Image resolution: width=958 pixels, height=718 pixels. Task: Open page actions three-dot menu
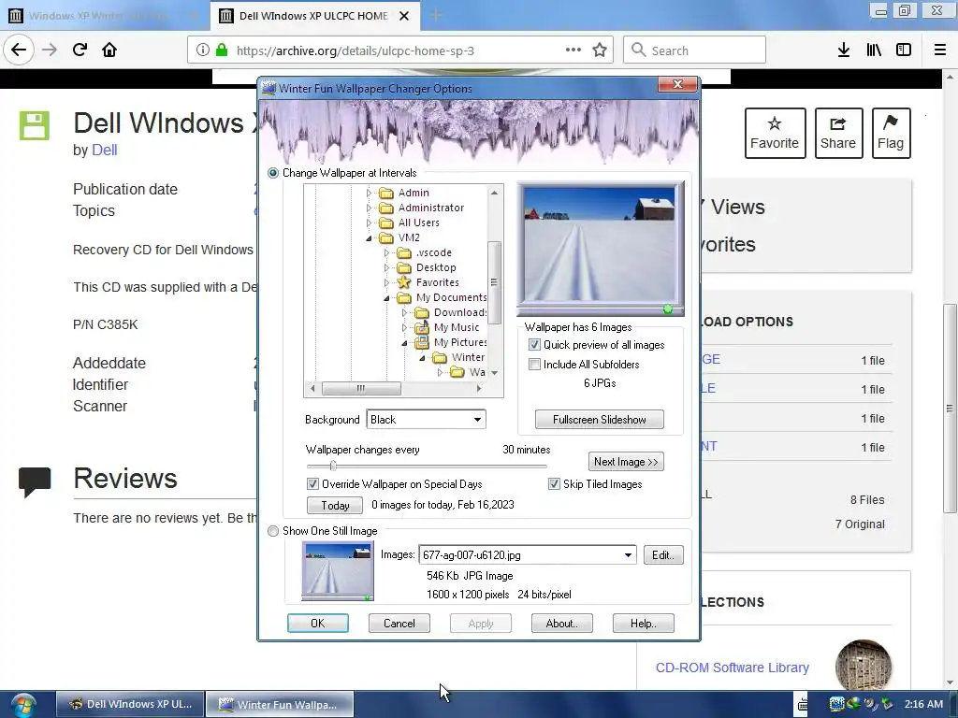click(x=573, y=50)
